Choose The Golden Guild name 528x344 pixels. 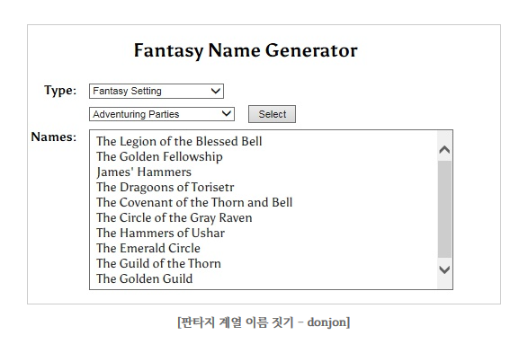[x=145, y=278]
